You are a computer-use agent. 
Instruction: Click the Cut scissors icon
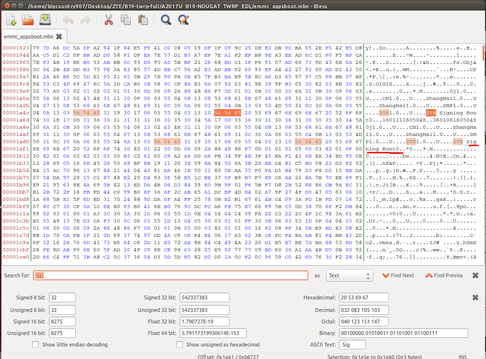click(109, 20)
